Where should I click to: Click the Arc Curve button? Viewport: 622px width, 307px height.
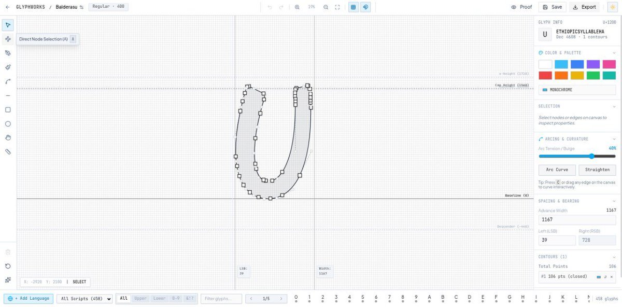pos(557,170)
